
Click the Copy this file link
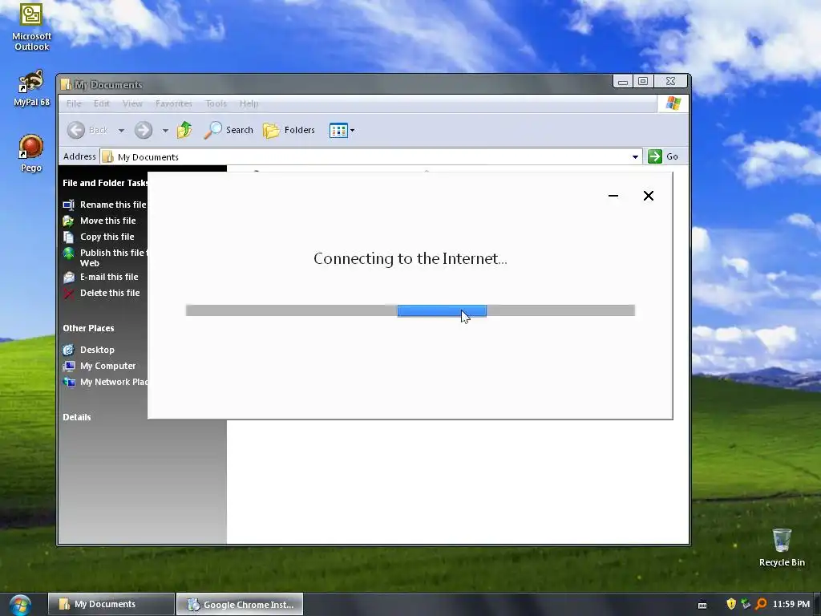(x=107, y=237)
